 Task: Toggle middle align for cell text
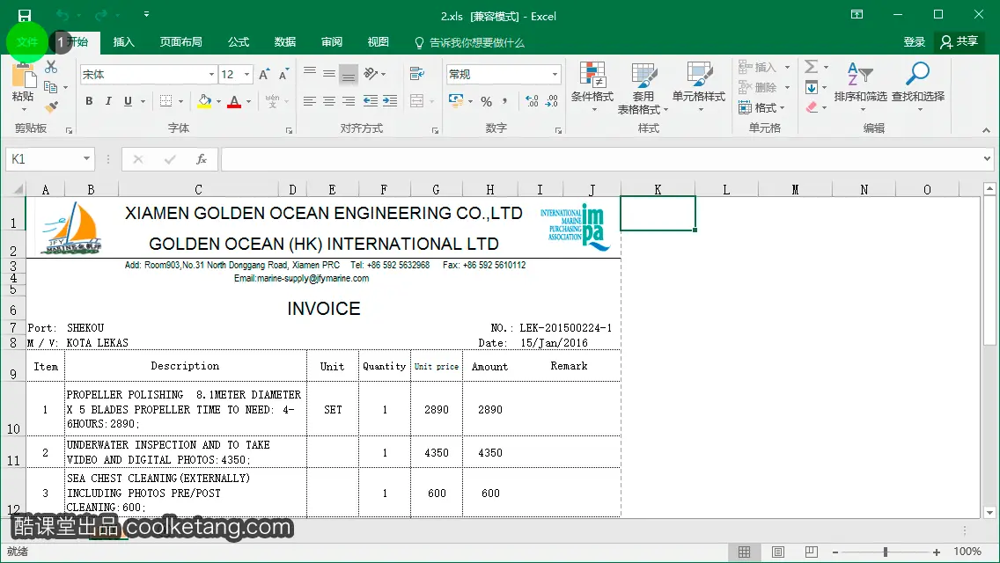[x=329, y=74]
